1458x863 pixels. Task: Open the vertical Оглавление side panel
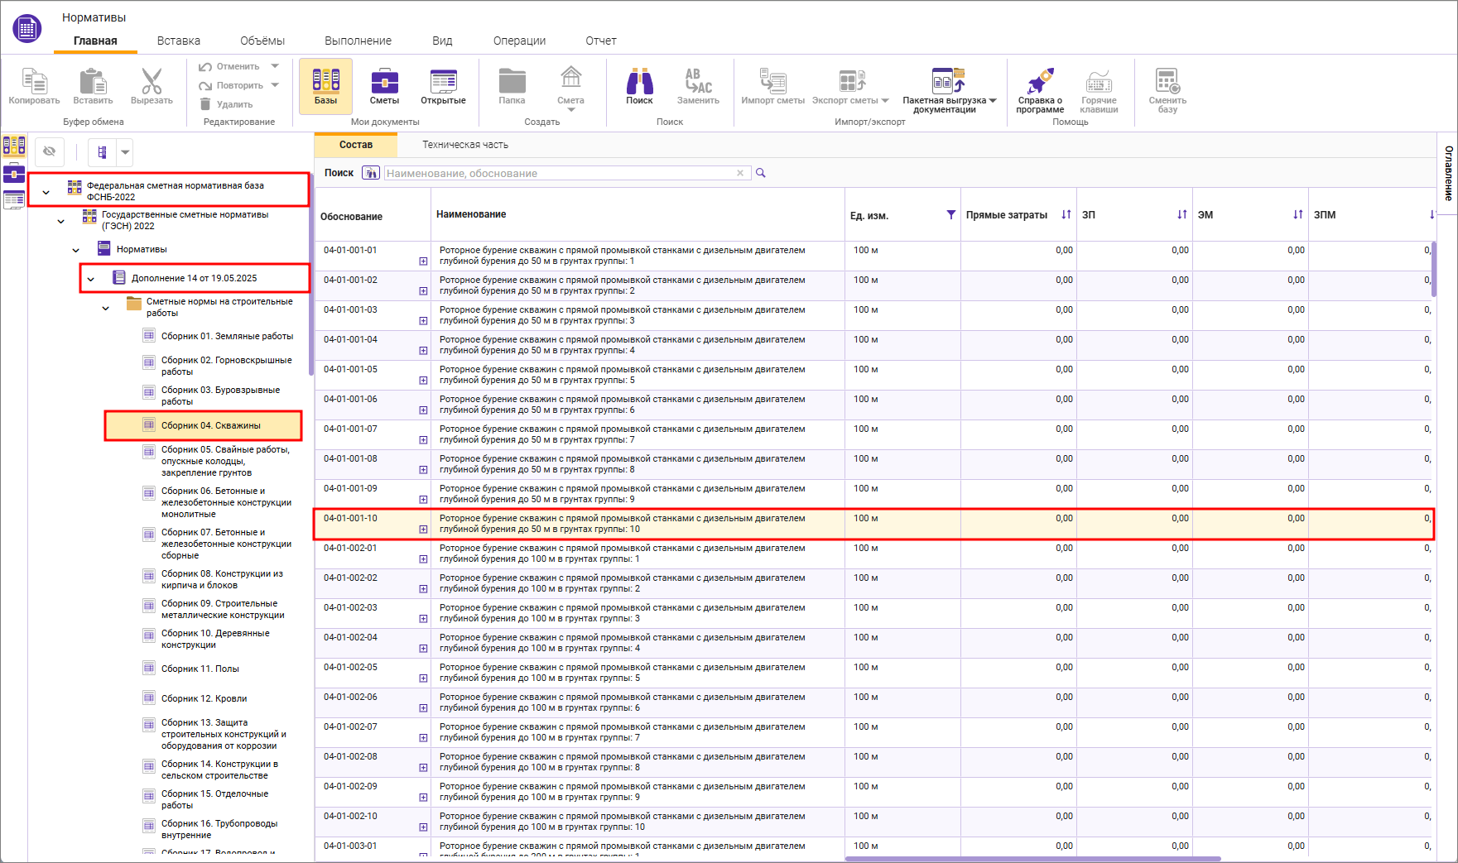tap(1448, 173)
